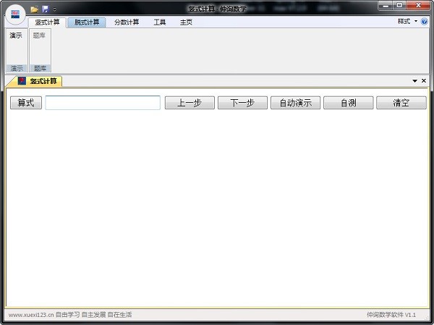Image resolution: width=434 pixels, height=325 pixels.
Task: Click the save disk quick-access icon
Action: [46, 9]
